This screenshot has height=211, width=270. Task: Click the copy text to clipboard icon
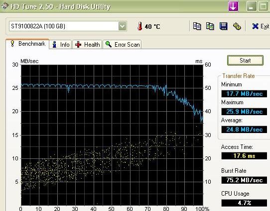(x=197, y=26)
